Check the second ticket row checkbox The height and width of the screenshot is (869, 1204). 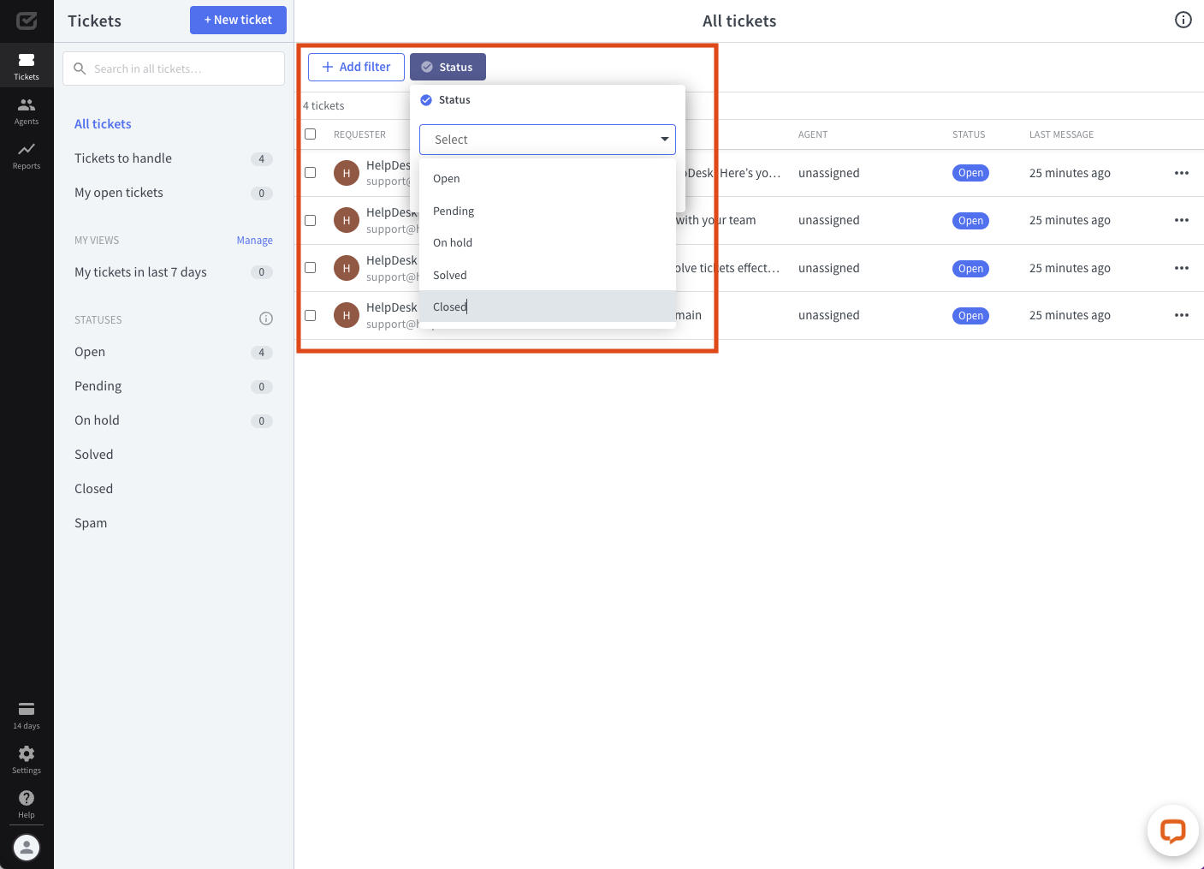coord(311,220)
